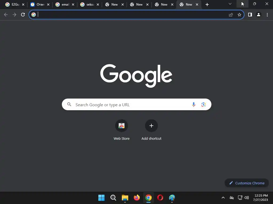Search by image with Lens icon

[x=203, y=104]
